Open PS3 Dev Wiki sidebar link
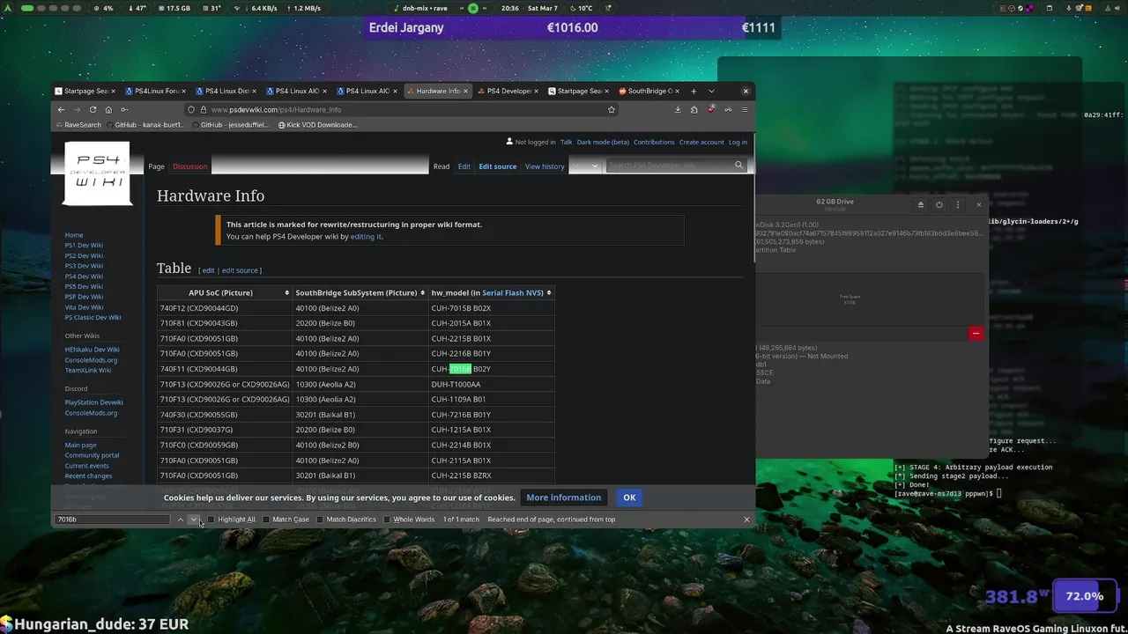 [84, 266]
